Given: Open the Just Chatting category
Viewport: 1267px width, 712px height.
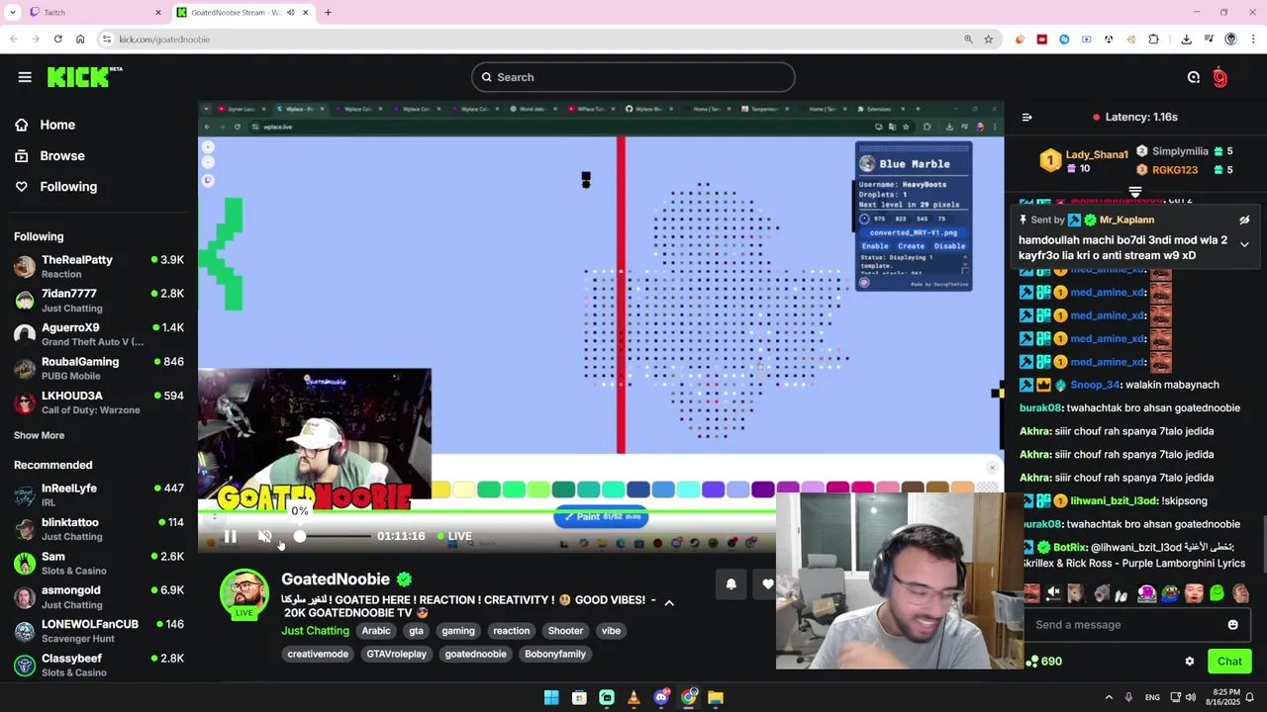Looking at the screenshot, I should pos(315,631).
